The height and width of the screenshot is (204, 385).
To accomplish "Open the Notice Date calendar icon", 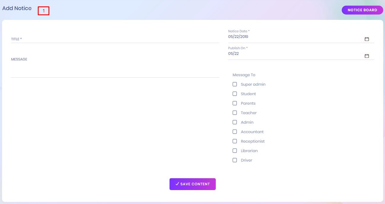I will pos(367,39).
